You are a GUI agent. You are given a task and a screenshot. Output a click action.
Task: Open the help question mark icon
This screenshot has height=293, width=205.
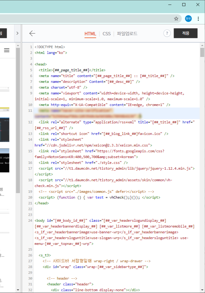(167, 33)
